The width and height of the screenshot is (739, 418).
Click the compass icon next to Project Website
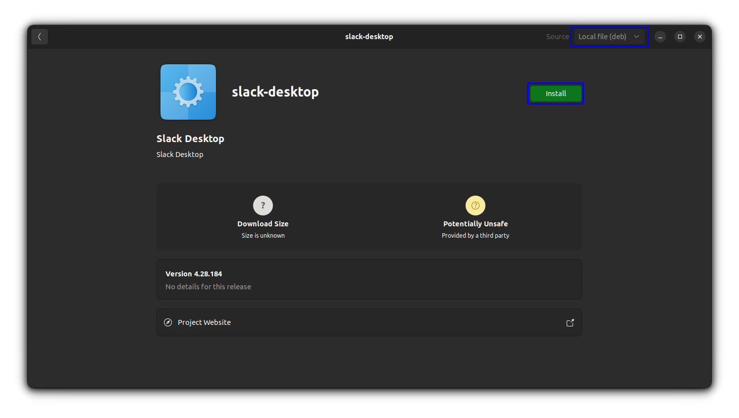168,322
